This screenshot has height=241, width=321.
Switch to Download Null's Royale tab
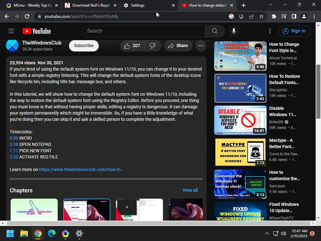91,5
